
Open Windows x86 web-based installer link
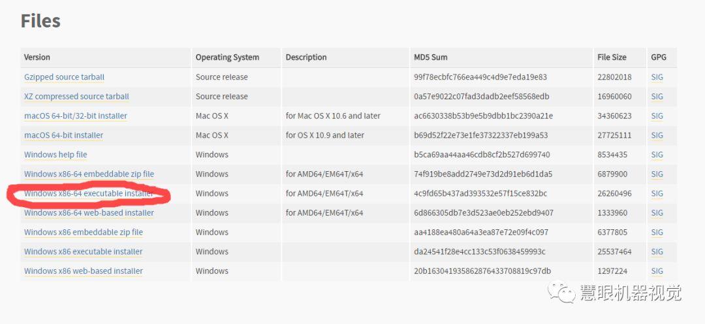84,271
